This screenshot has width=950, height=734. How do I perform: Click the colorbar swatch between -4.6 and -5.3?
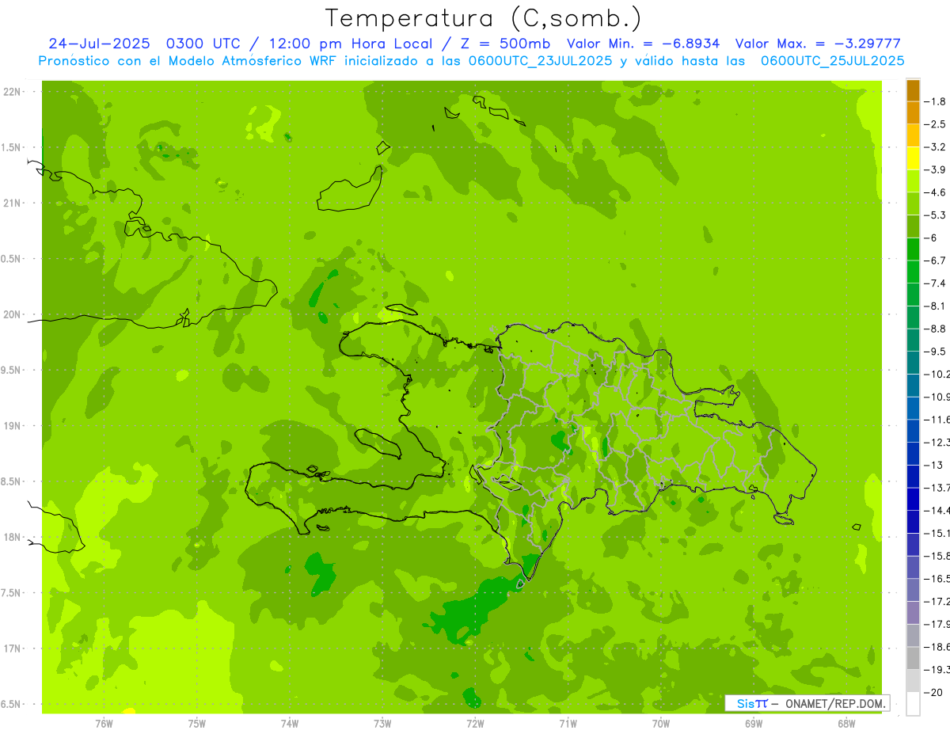(913, 203)
